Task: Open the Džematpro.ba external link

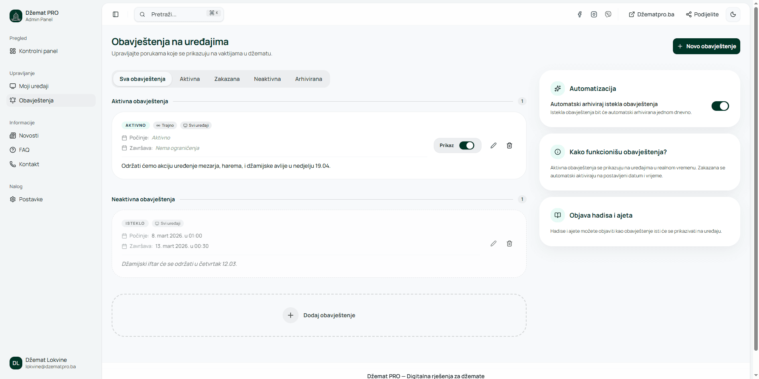Action: coord(651,14)
